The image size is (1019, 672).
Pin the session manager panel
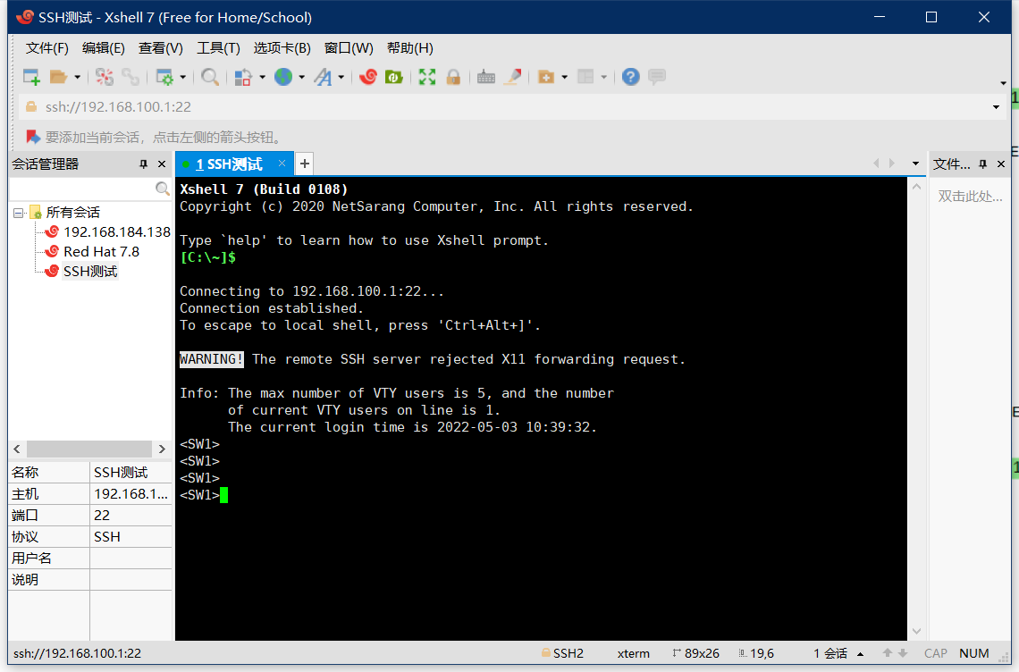144,164
